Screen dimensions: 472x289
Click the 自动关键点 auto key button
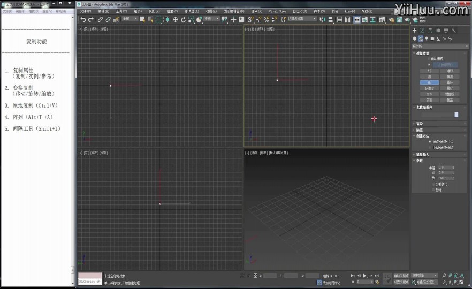click(x=401, y=276)
